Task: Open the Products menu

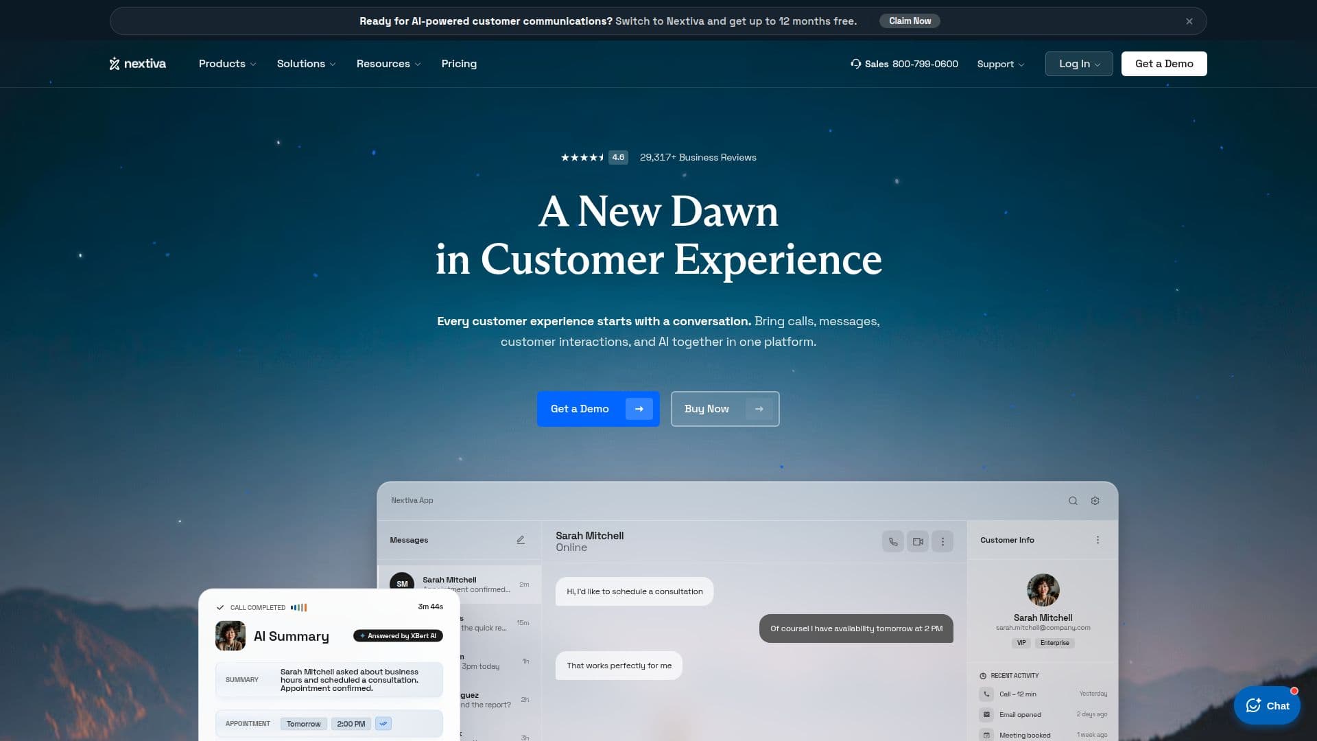Action: click(227, 64)
